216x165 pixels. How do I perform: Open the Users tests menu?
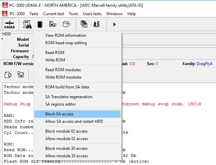(x=92, y=14)
